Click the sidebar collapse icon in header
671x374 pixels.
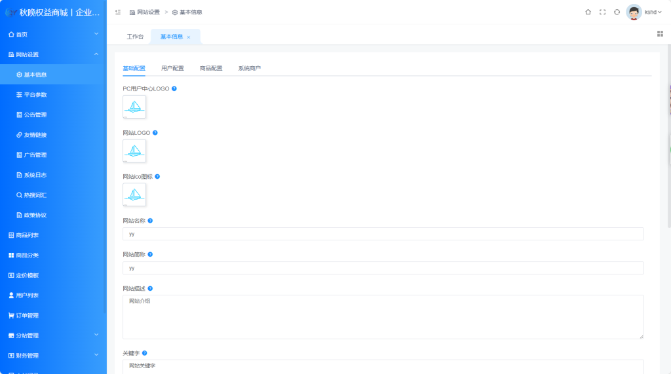[118, 12]
